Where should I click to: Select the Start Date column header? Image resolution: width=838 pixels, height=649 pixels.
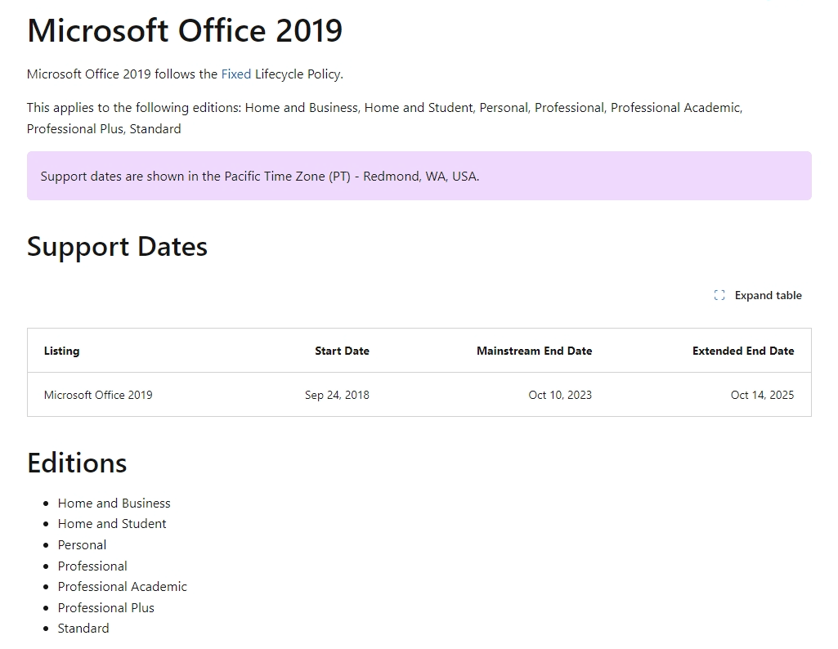pos(342,351)
